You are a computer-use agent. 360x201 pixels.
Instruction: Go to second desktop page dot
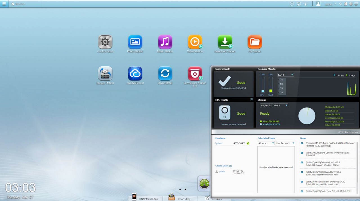pyautogui.click(x=180, y=189)
